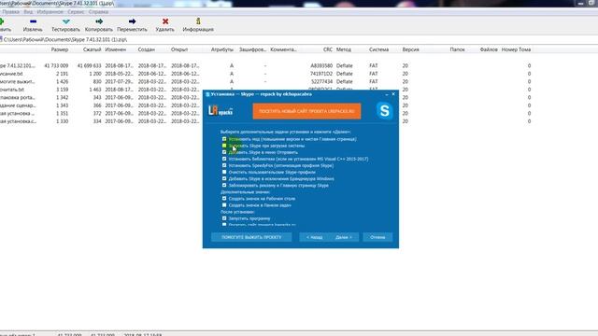Click the compressed size value 41 699 633
The image size is (598, 336).
pyautogui.click(x=89, y=66)
